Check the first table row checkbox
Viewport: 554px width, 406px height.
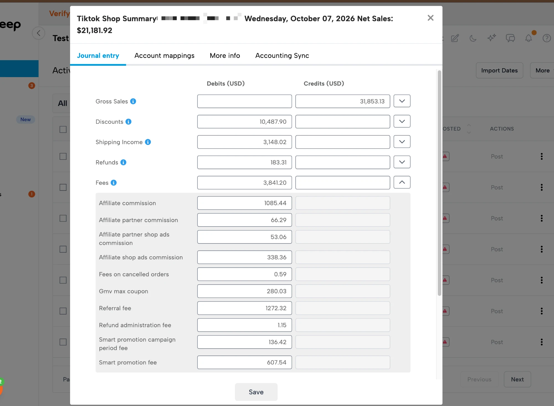[x=63, y=156]
